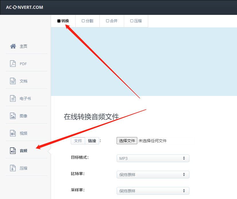Switch to 合并 merge tab
The width and height of the screenshot is (237, 199).
[112, 21]
